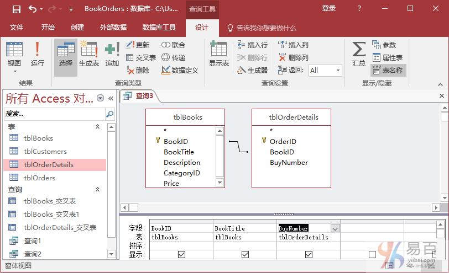Select tblCustomers in the navigation pane
The image size is (449, 273).
45,151
